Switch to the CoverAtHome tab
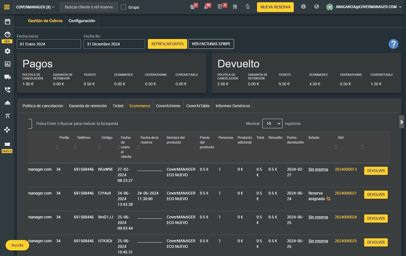 pyautogui.click(x=168, y=106)
